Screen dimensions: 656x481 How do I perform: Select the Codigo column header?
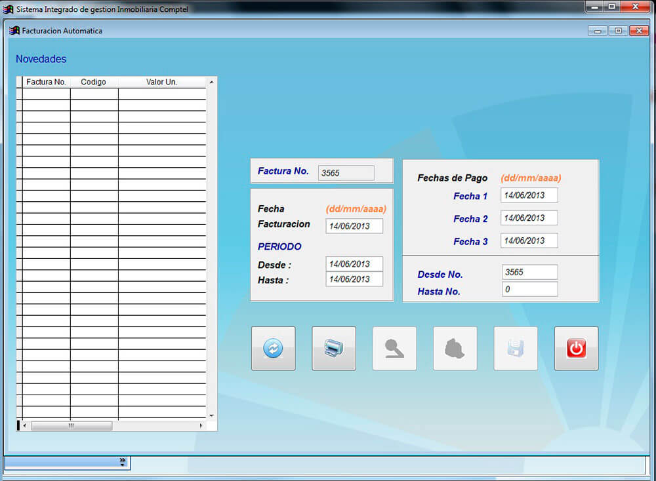(94, 83)
